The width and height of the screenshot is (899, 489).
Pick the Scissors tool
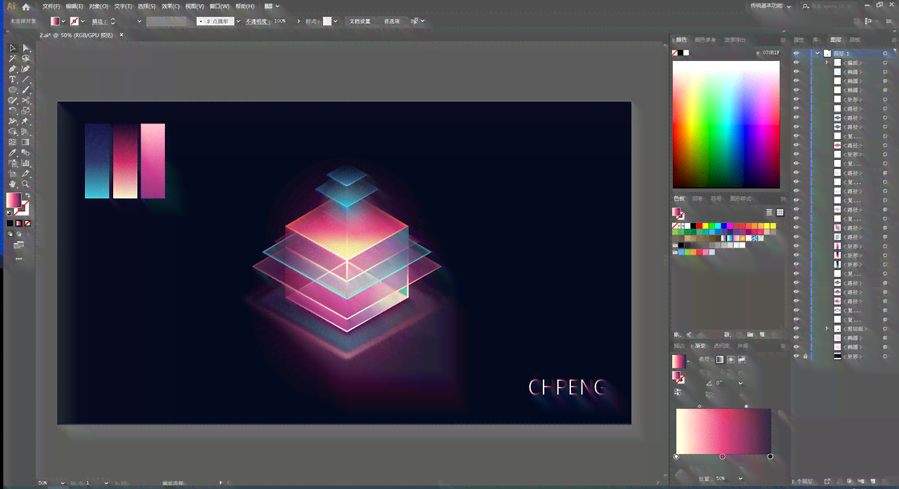click(26, 100)
